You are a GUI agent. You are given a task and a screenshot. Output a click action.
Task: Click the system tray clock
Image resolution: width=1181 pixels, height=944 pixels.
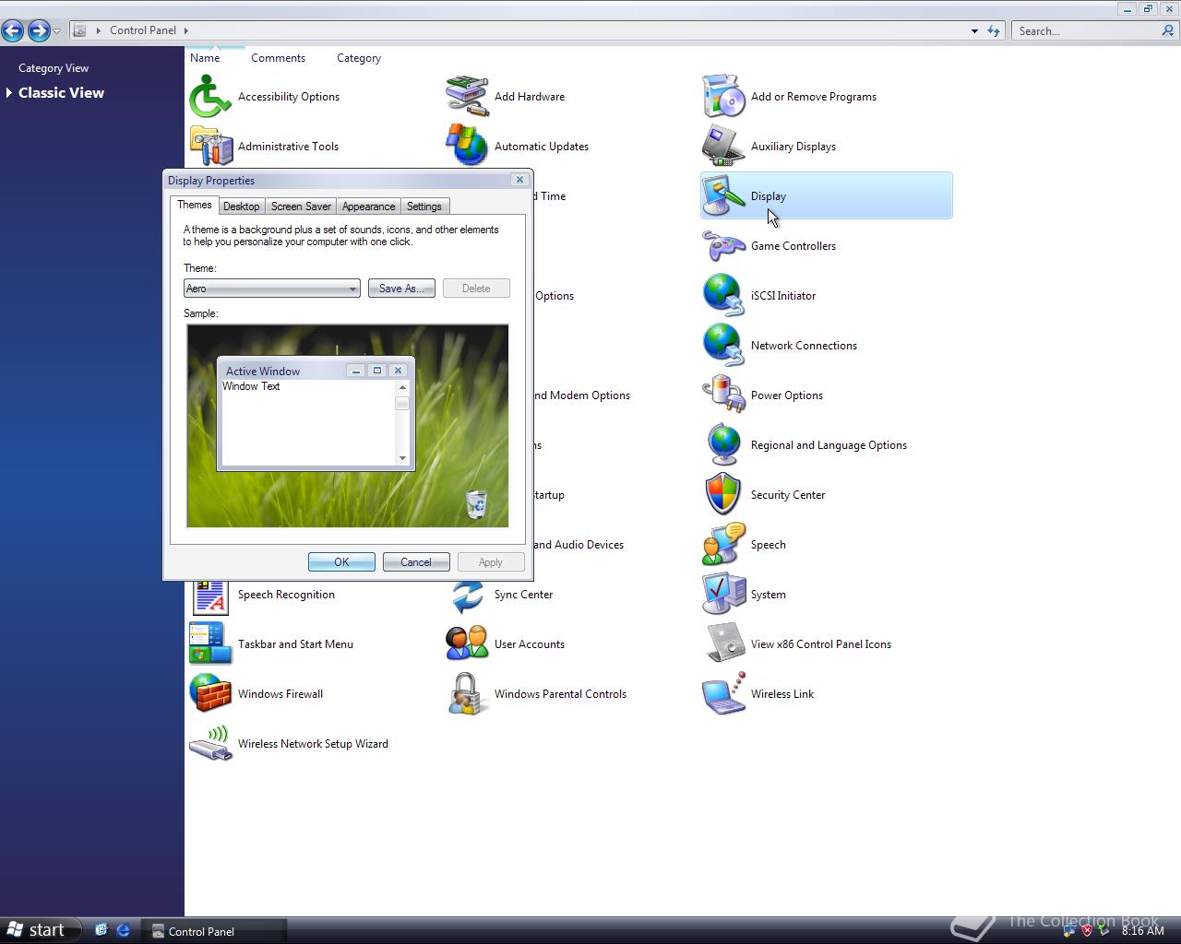(1142, 931)
